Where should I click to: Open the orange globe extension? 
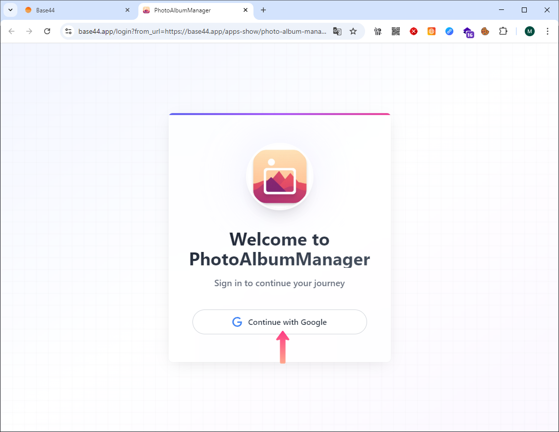tap(432, 31)
